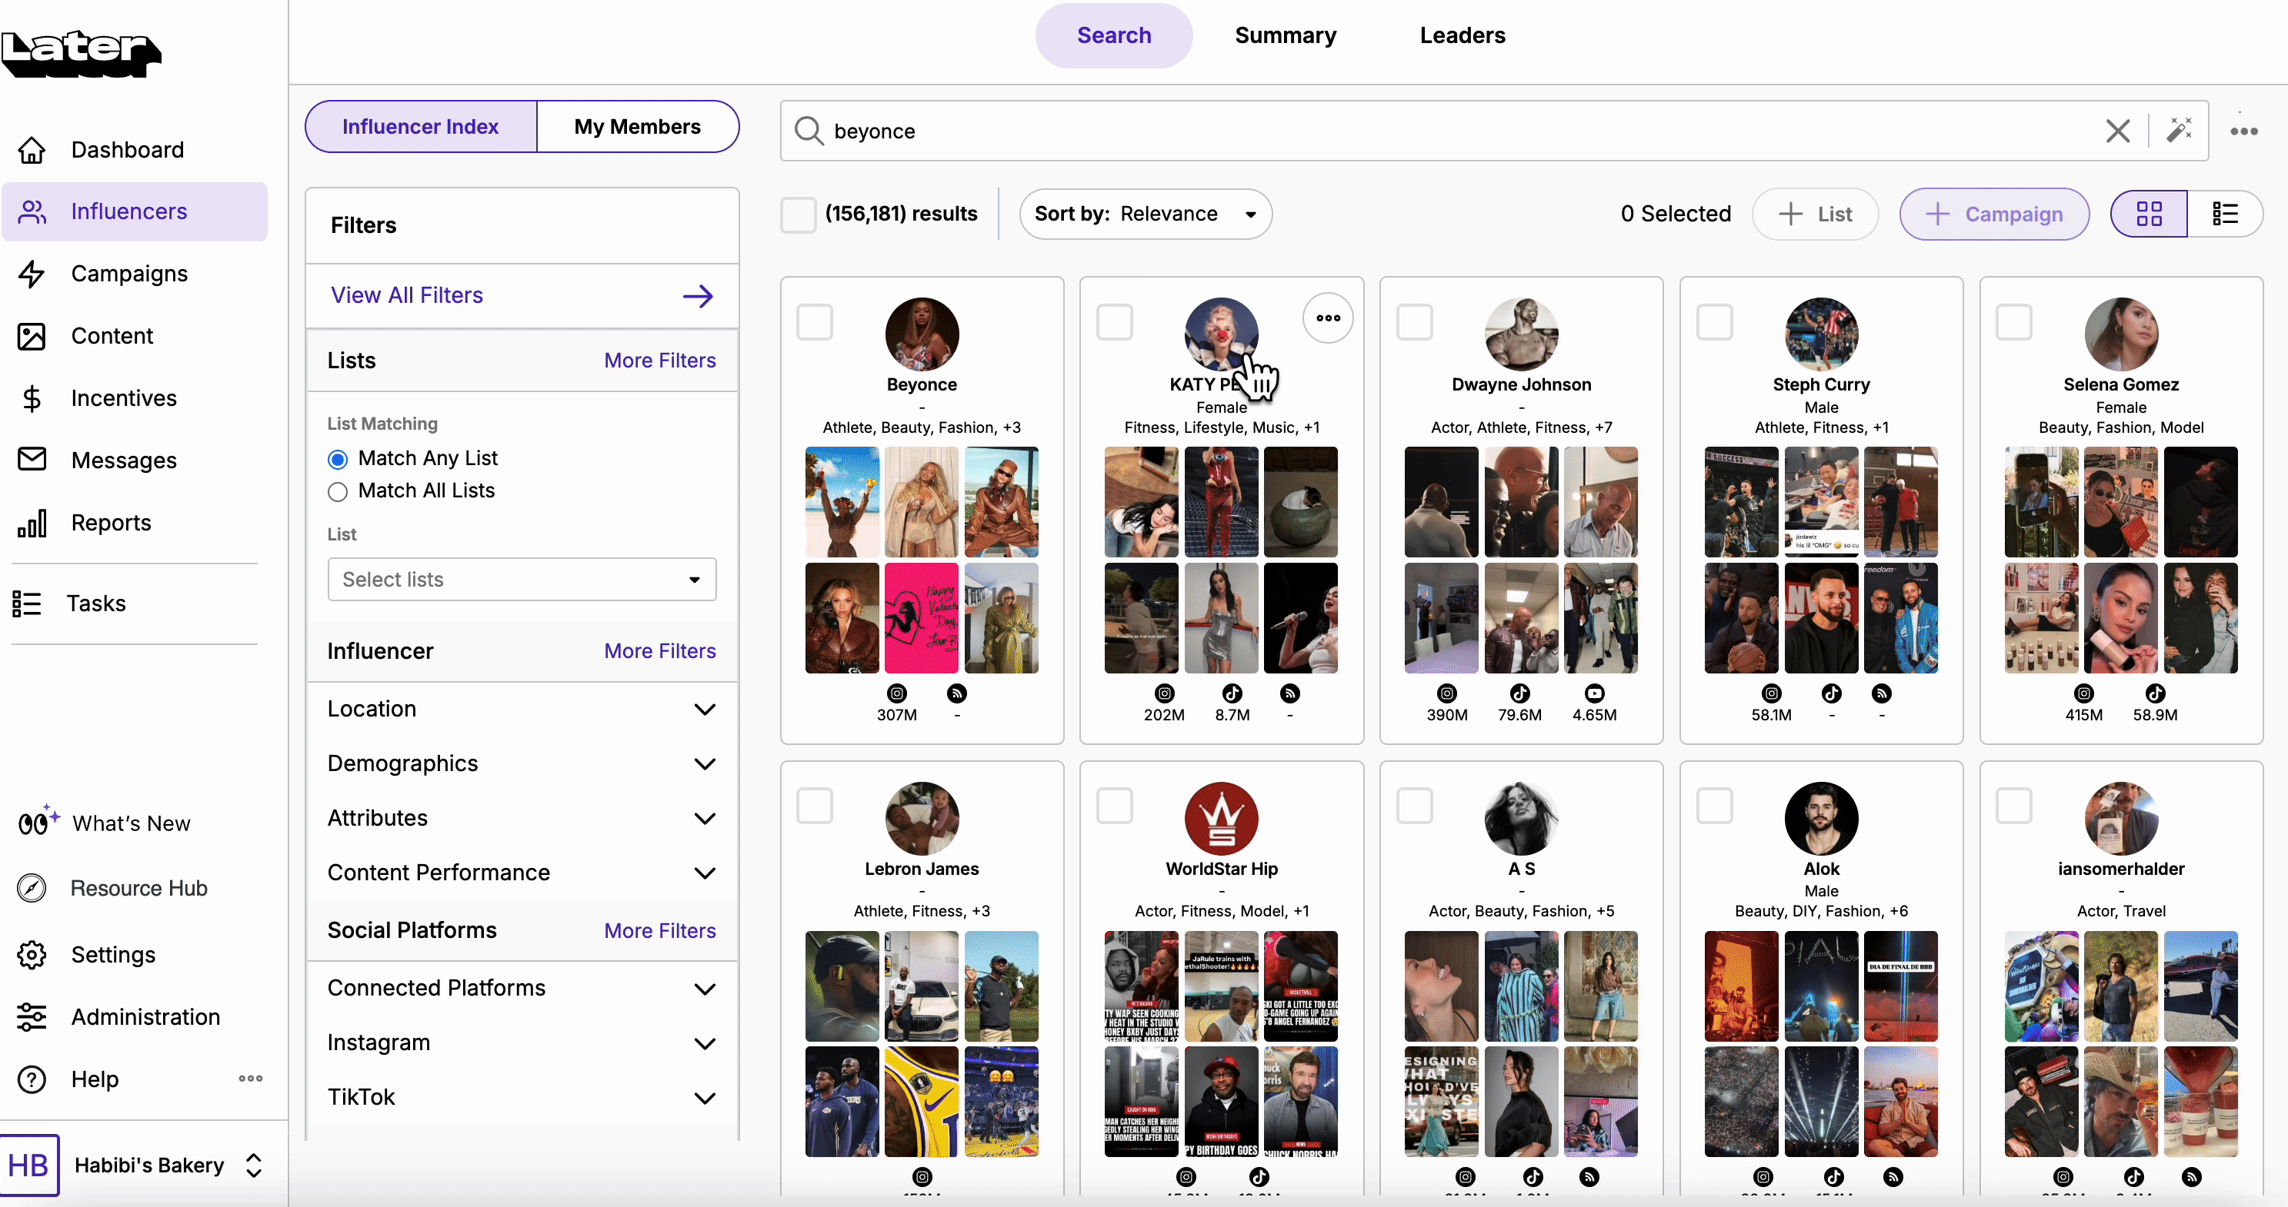Click Selena Gomez's TikTok icon
The width and height of the screenshot is (2288, 1207).
pyautogui.click(x=2155, y=693)
